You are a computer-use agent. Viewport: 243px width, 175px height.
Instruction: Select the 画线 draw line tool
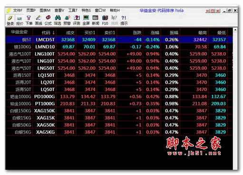point(39,20)
